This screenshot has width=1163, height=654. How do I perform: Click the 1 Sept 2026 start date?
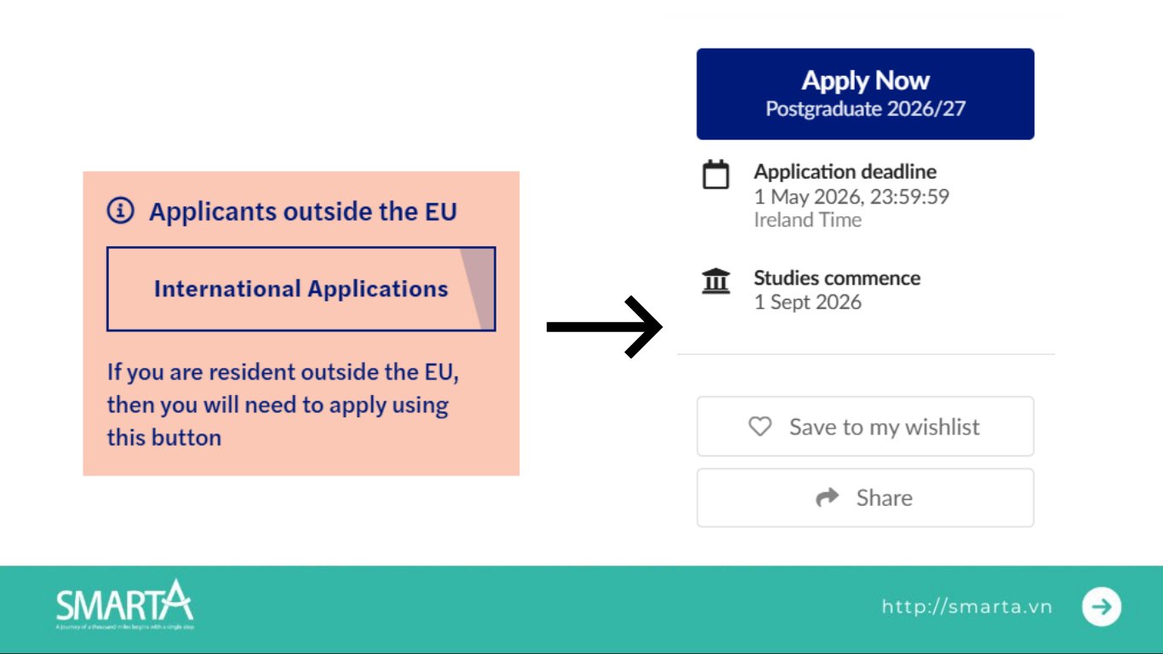click(x=807, y=302)
